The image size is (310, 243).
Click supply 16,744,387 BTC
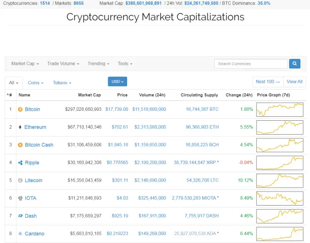(x=202, y=109)
